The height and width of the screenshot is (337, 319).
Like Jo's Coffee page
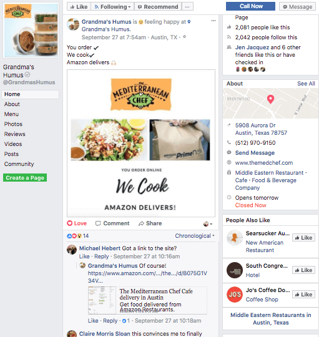(x=303, y=295)
